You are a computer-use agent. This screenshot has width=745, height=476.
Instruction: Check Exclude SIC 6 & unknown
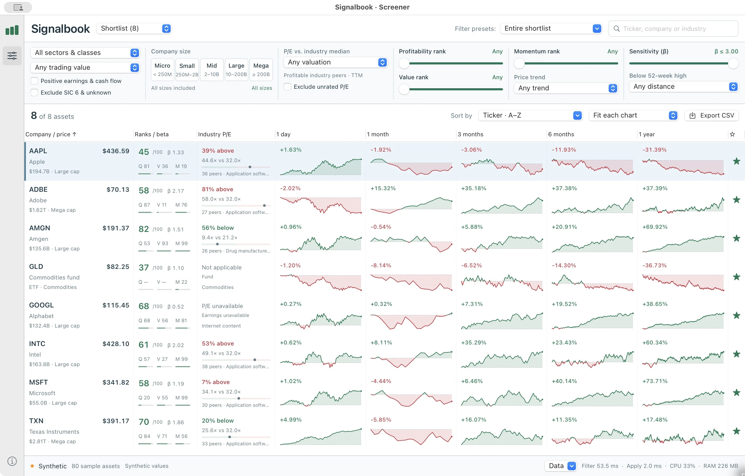tap(34, 92)
